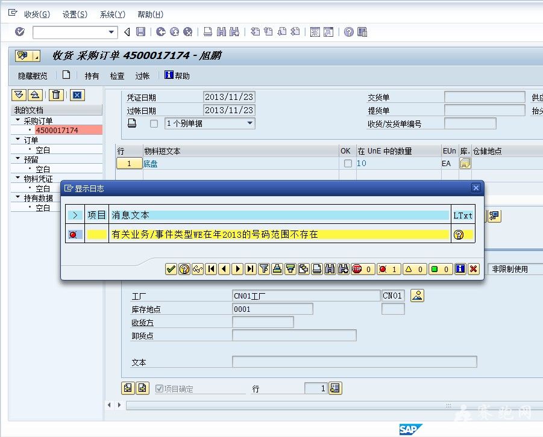Go to the last message in the log dialog
543x437 pixels.
251,269
